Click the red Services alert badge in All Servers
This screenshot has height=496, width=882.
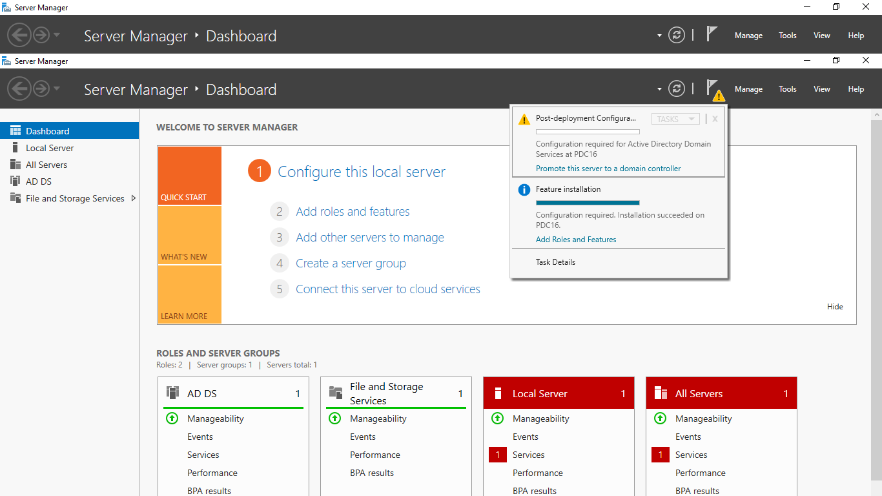(x=661, y=455)
